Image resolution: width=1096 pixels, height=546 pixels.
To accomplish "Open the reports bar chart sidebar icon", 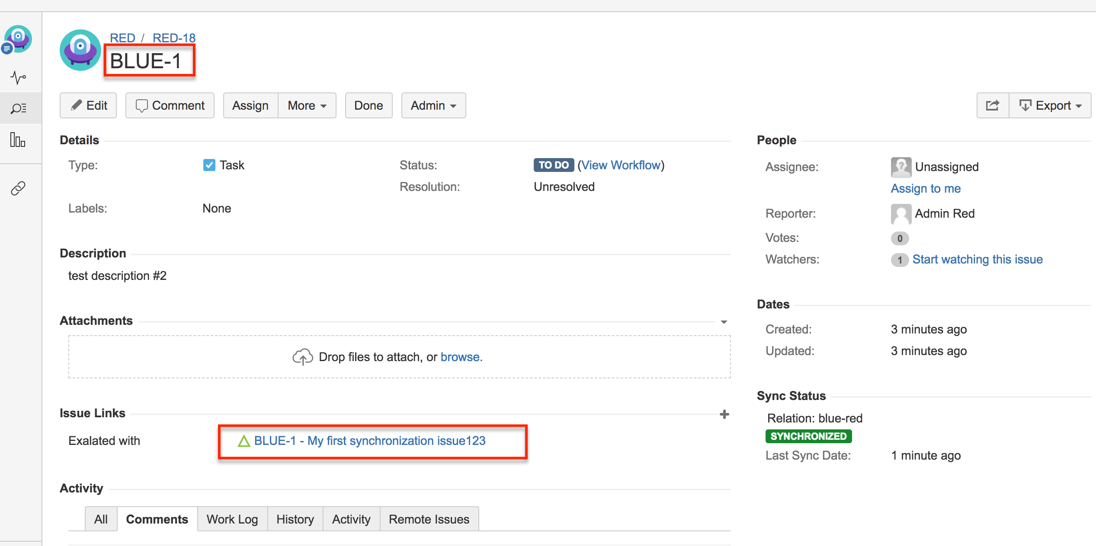I will tap(18, 140).
